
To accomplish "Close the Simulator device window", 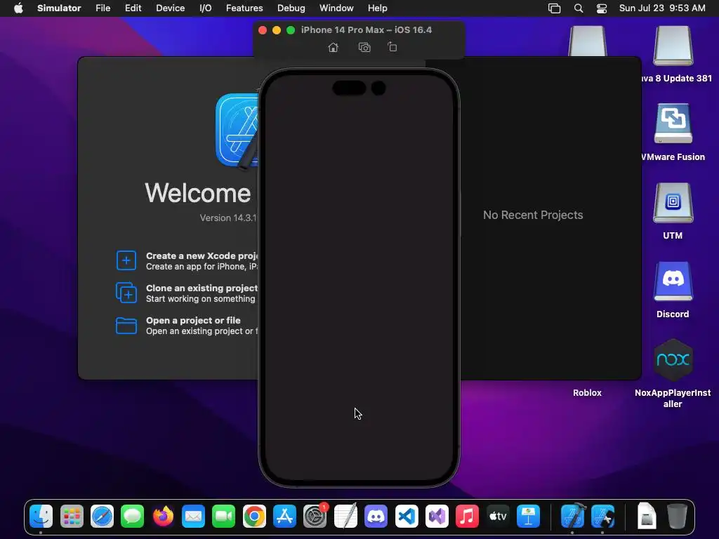I will (x=263, y=30).
